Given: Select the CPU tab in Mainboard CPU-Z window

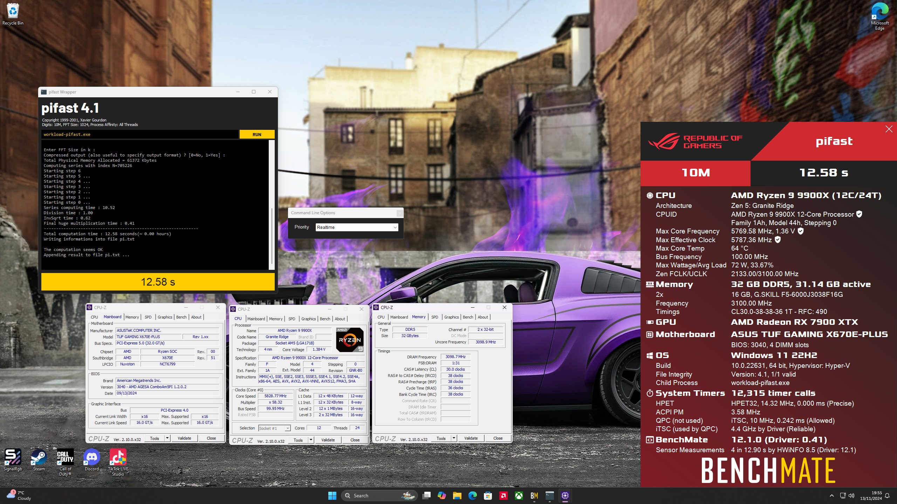Looking at the screenshot, I should tap(95, 317).
